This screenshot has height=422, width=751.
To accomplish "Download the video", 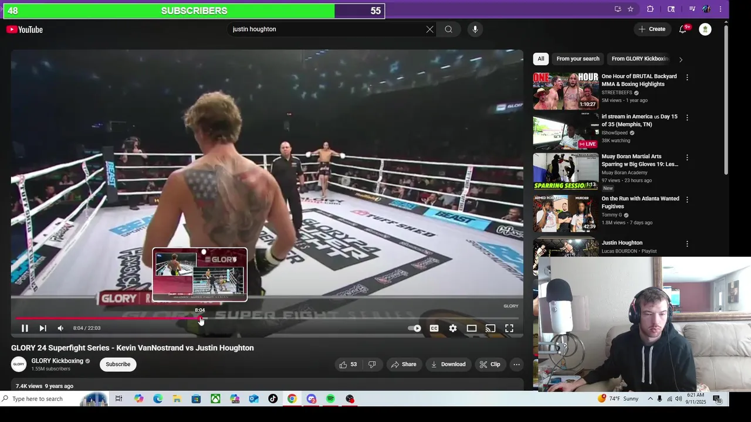I will [x=448, y=365].
